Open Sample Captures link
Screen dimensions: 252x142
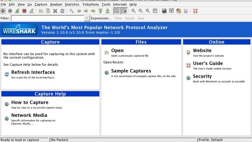point(131,71)
